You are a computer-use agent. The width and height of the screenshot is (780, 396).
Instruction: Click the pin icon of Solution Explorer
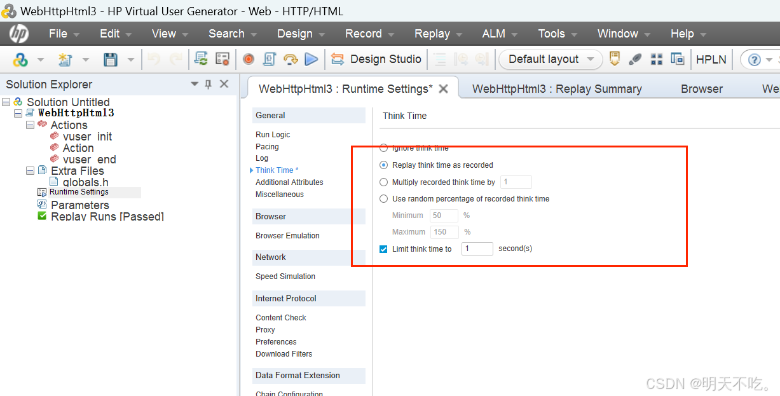pyautogui.click(x=208, y=84)
